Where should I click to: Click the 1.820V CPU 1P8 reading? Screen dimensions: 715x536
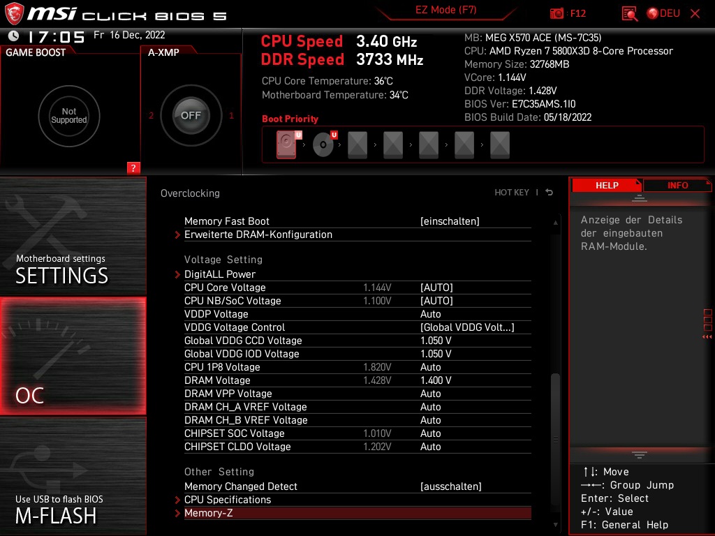coord(377,367)
